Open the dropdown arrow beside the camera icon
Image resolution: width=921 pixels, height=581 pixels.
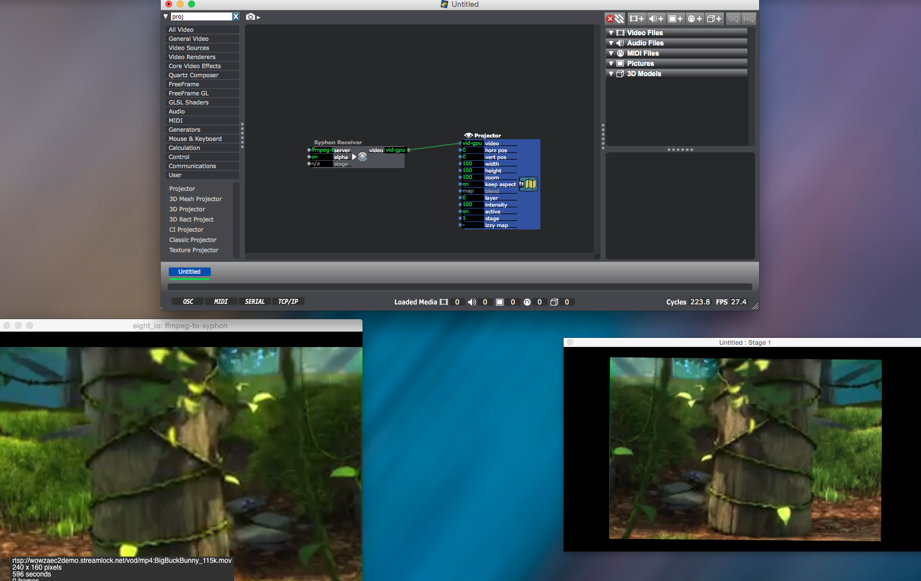tap(259, 18)
